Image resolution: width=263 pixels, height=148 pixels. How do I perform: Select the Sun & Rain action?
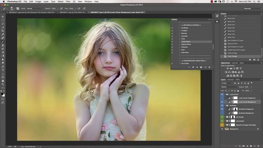(x=185, y=64)
